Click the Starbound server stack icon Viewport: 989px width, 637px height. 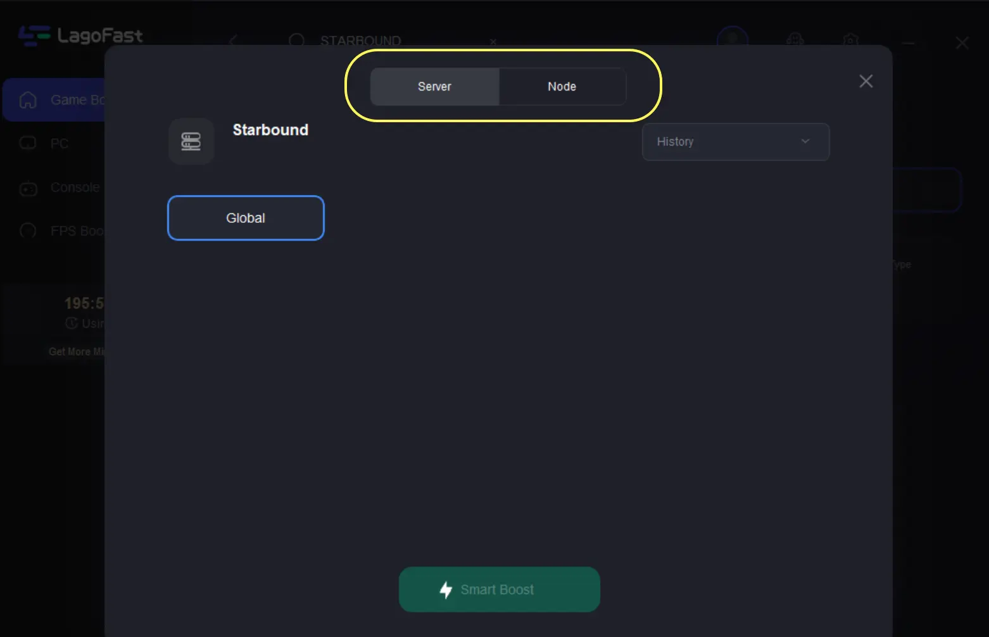click(x=191, y=141)
